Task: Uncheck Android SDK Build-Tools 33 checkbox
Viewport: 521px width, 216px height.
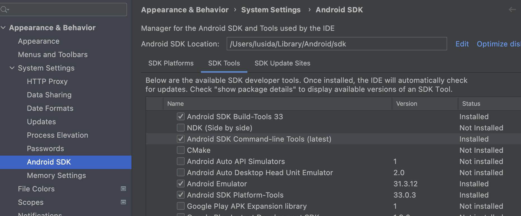Action: click(181, 116)
